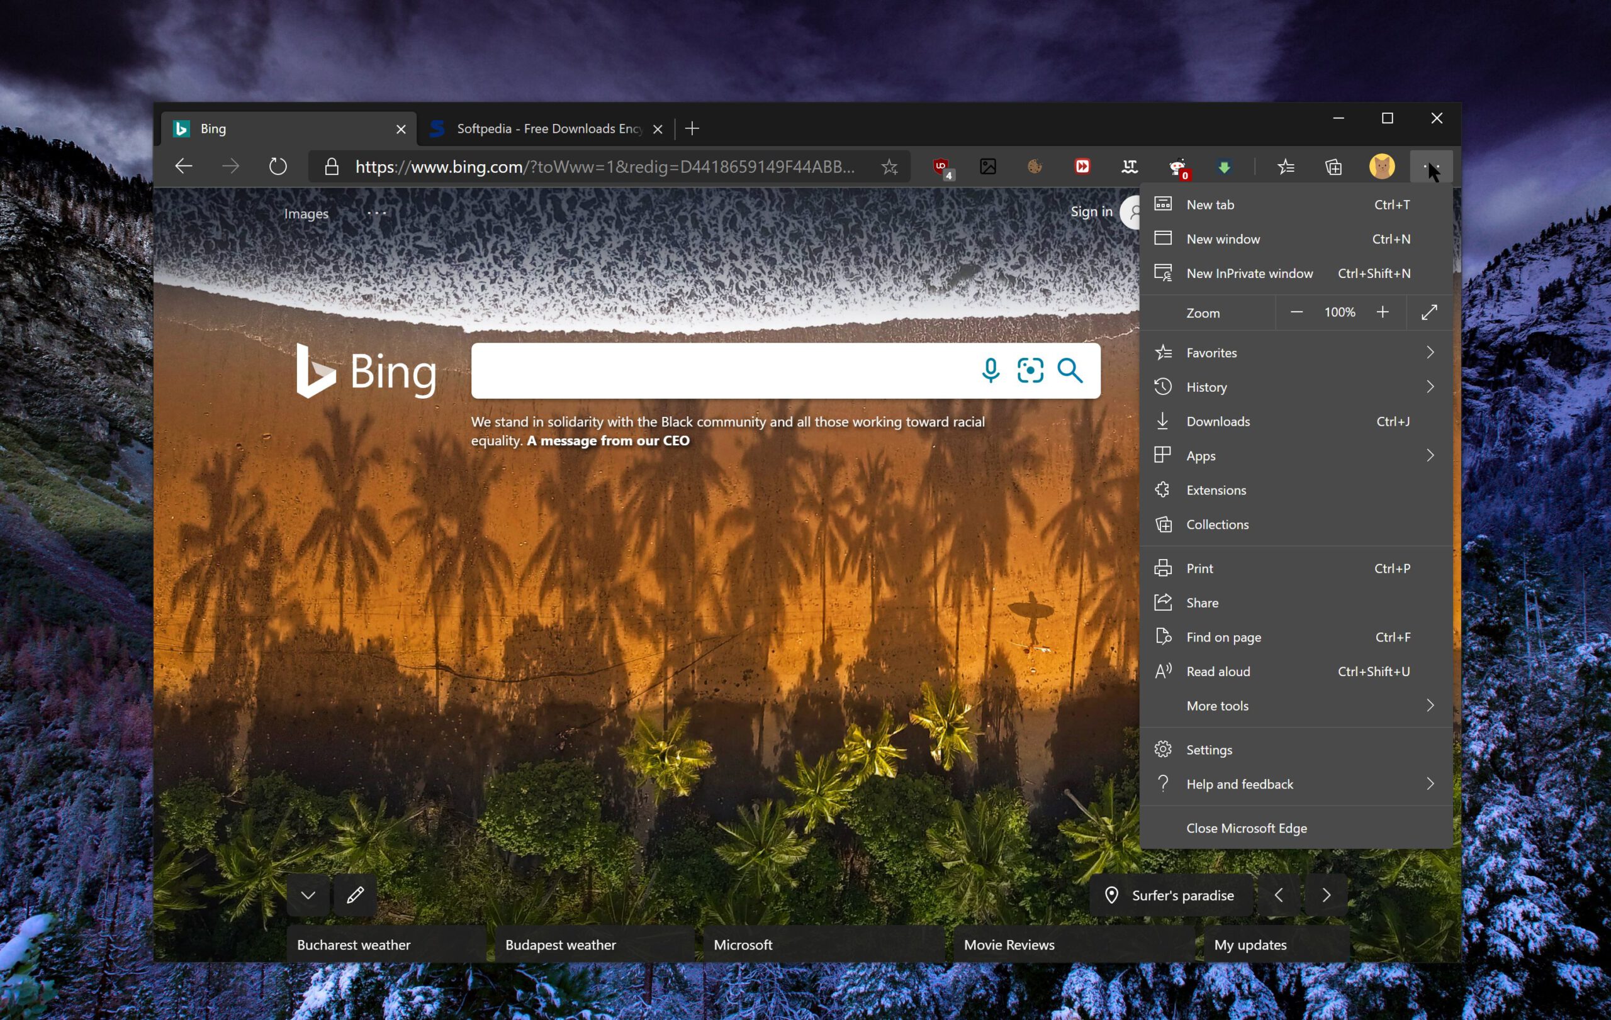Go back to previous page
This screenshot has height=1020, width=1611.
point(183,167)
